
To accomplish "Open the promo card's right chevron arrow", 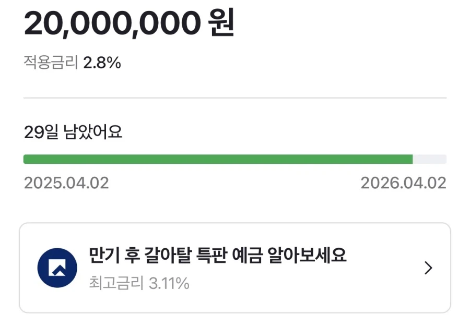I will [428, 268].
